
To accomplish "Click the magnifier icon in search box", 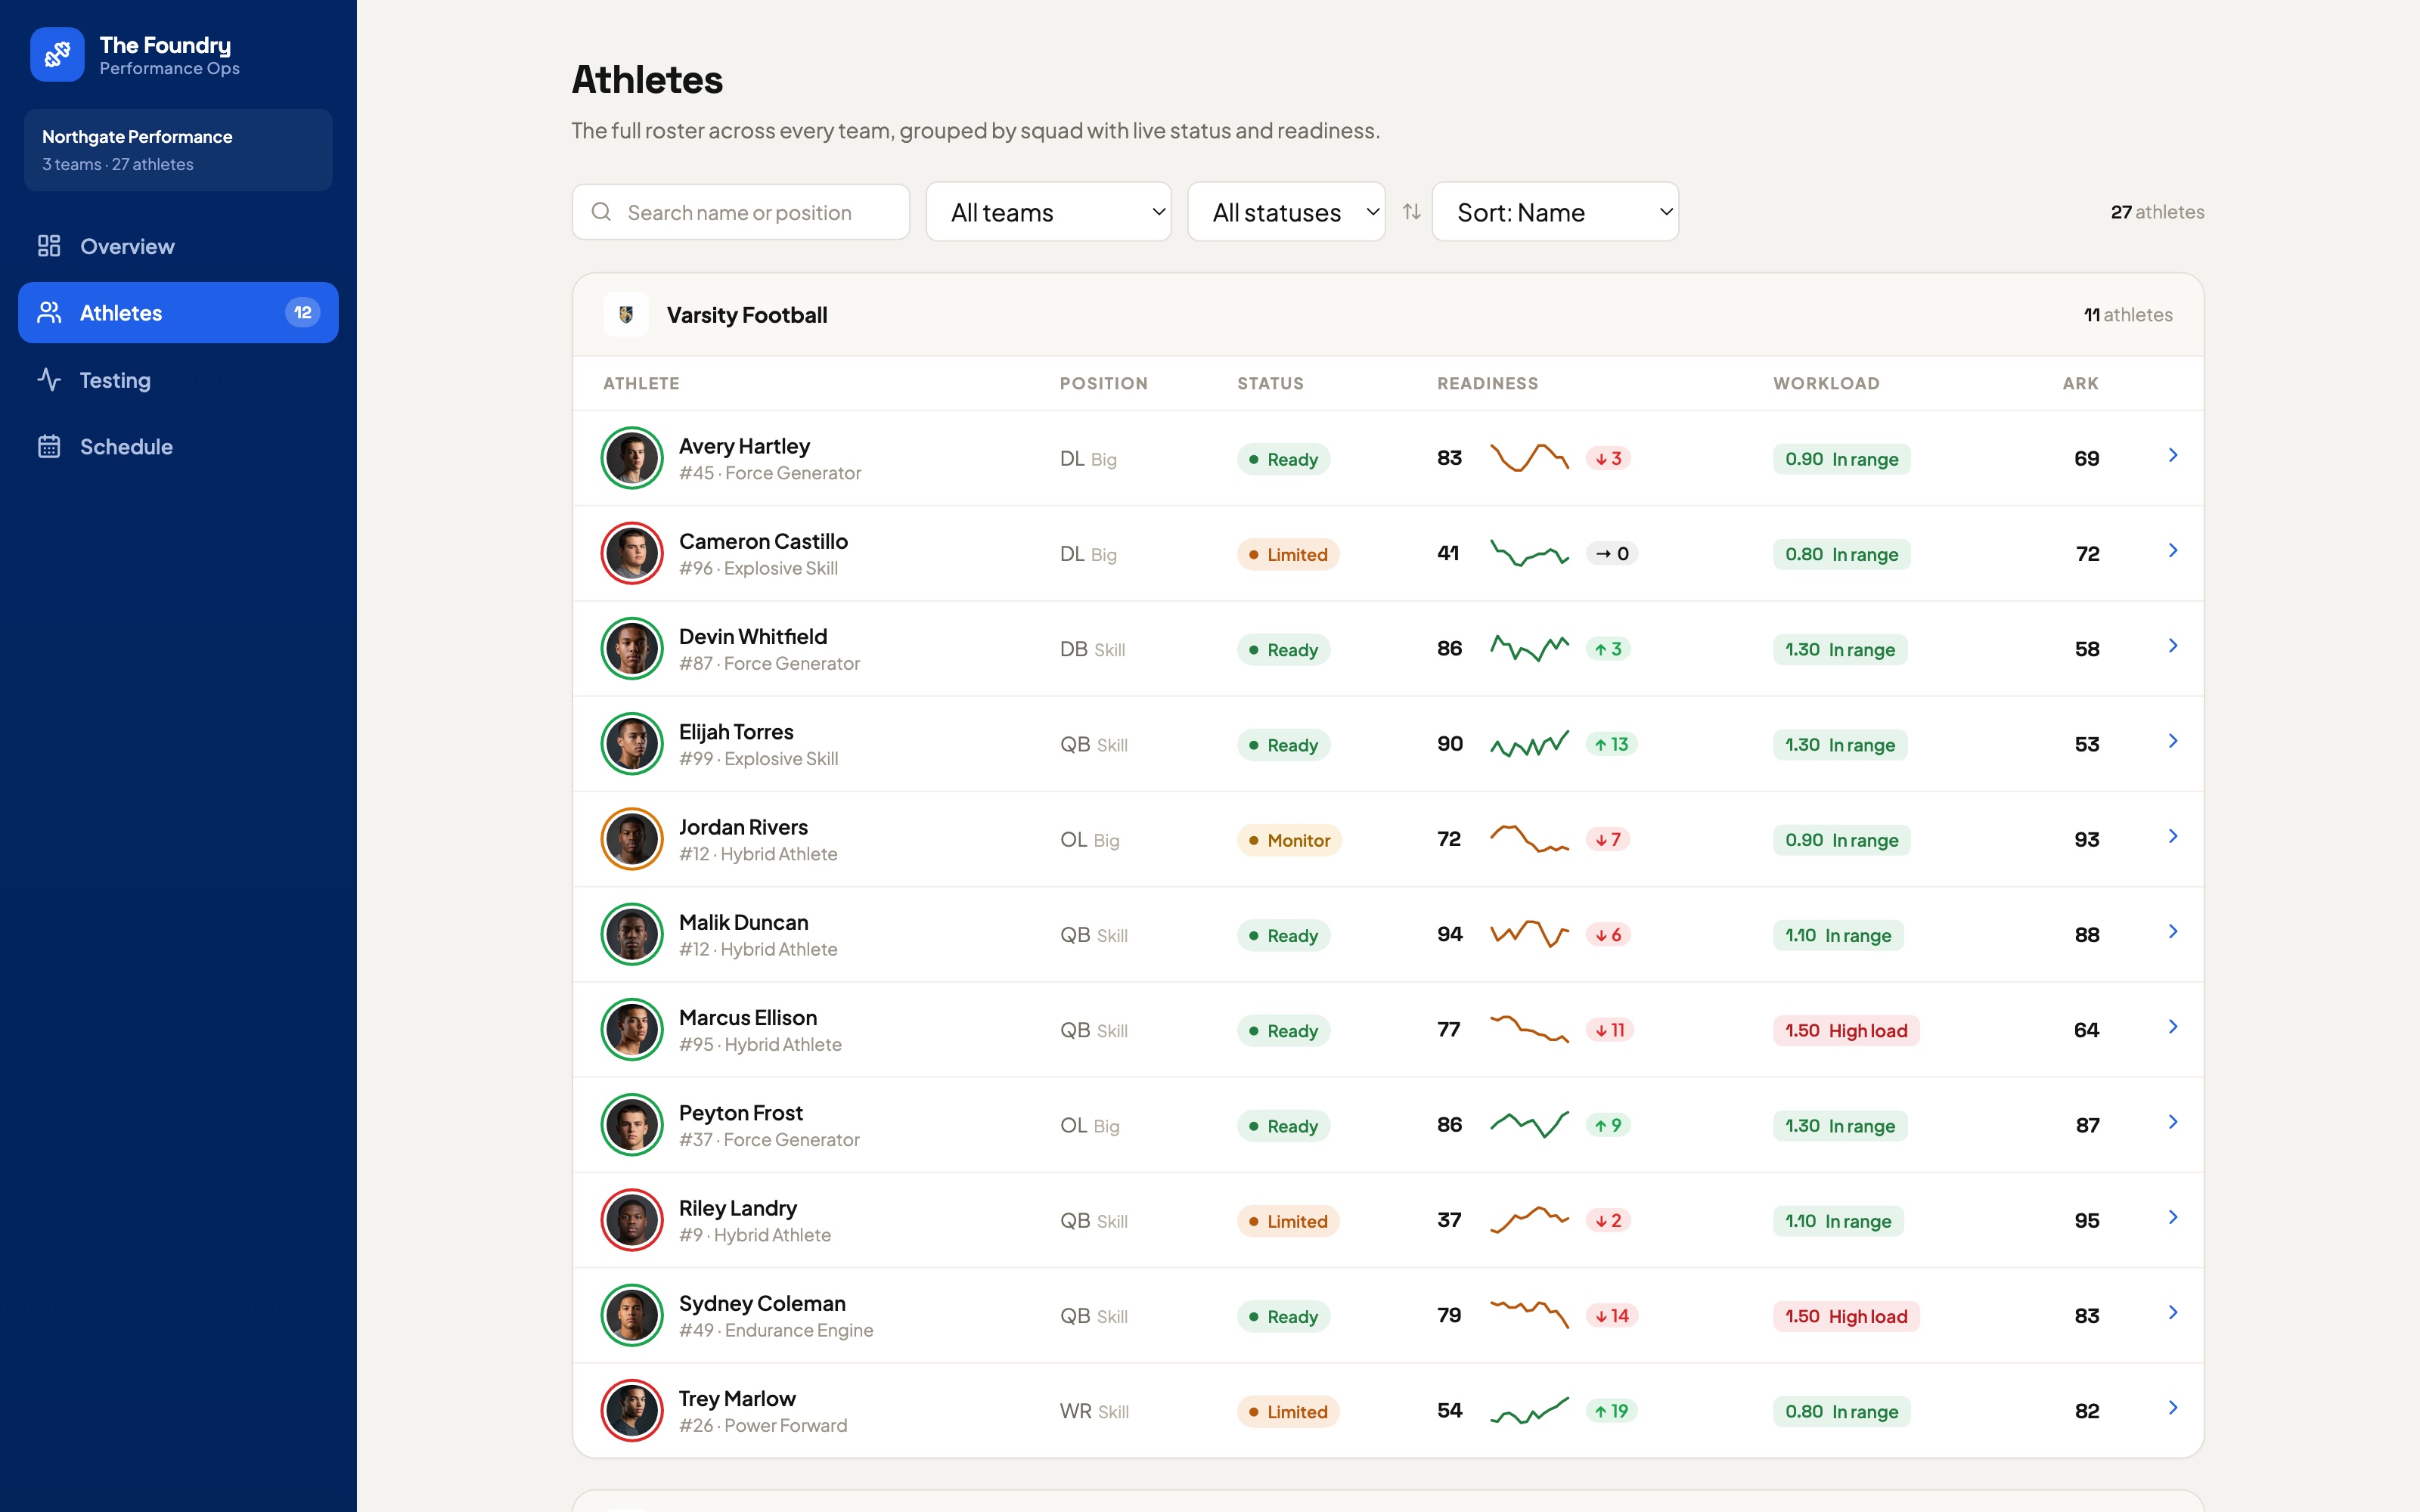I will [x=601, y=212].
